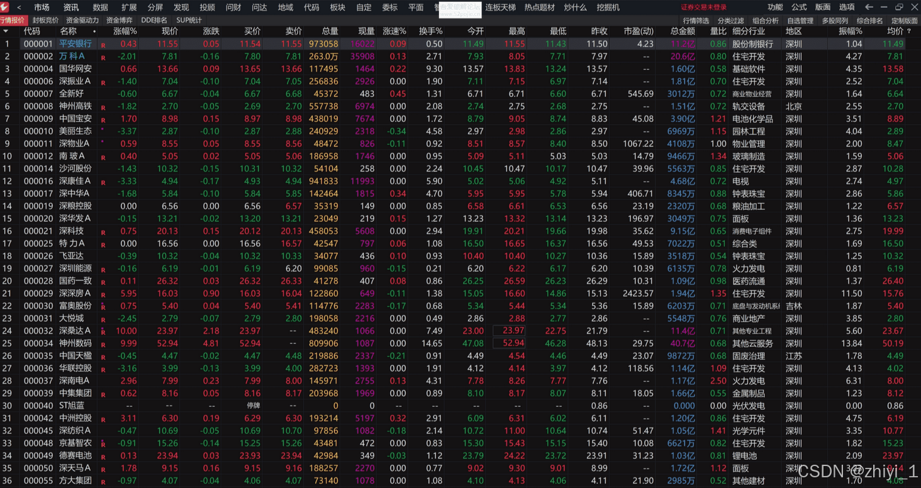Open the 市场 menu

[x=42, y=8]
